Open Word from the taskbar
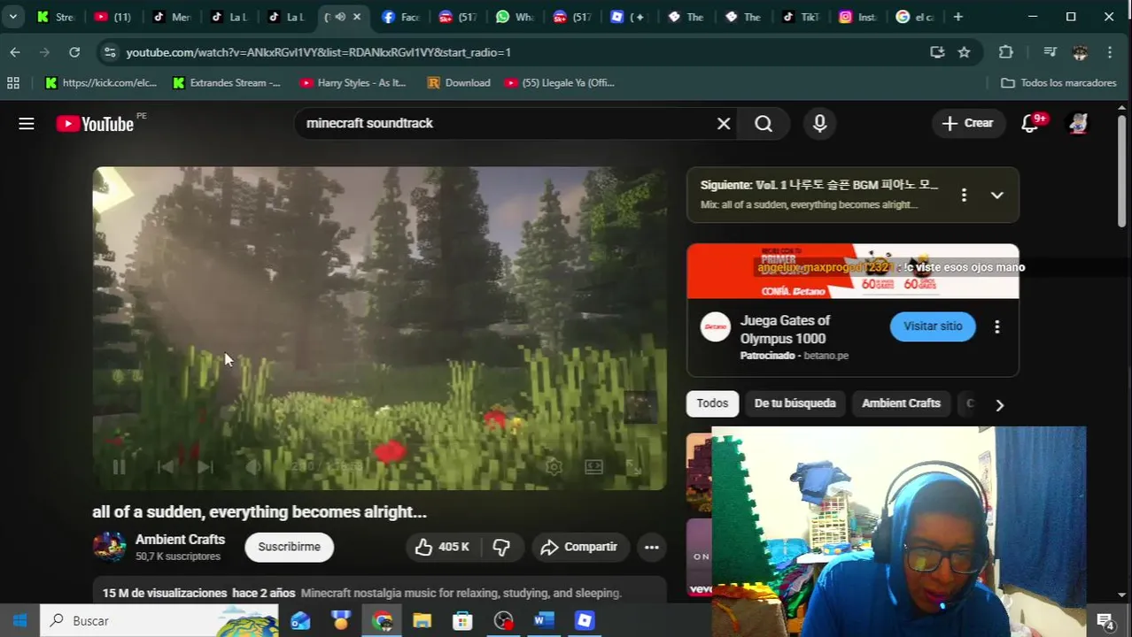This screenshot has height=637, width=1132. coord(543,621)
